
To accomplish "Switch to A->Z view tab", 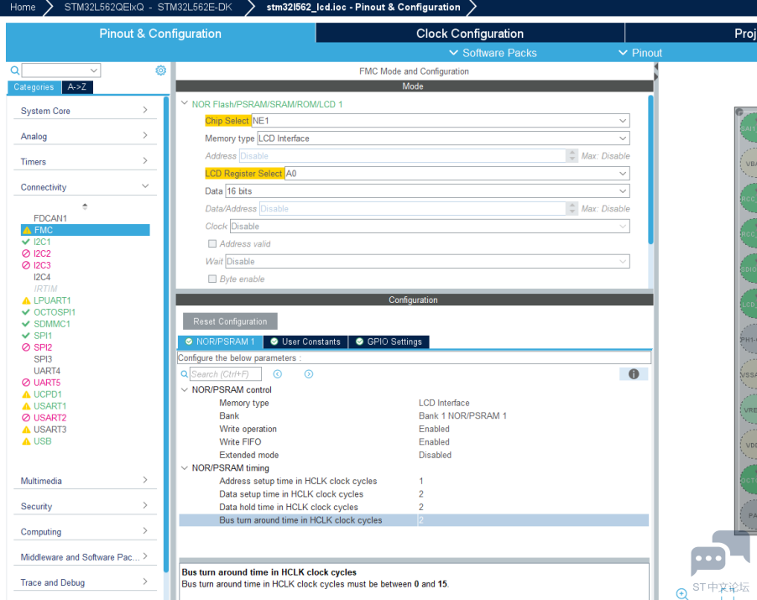I will coord(76,87).
